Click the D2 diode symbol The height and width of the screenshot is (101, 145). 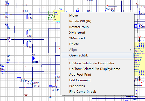pyautogui.click(x=77, y=11)
